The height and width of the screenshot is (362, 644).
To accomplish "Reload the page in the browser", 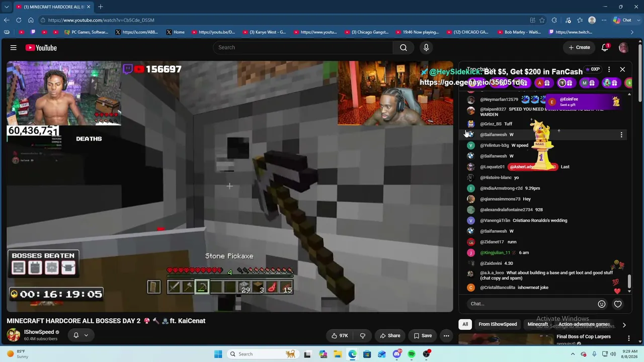I will 19,20.
